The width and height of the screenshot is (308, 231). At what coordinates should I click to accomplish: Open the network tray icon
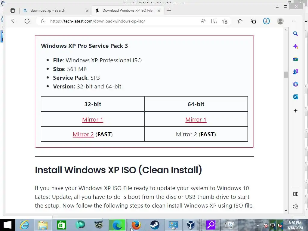point(273,225)
